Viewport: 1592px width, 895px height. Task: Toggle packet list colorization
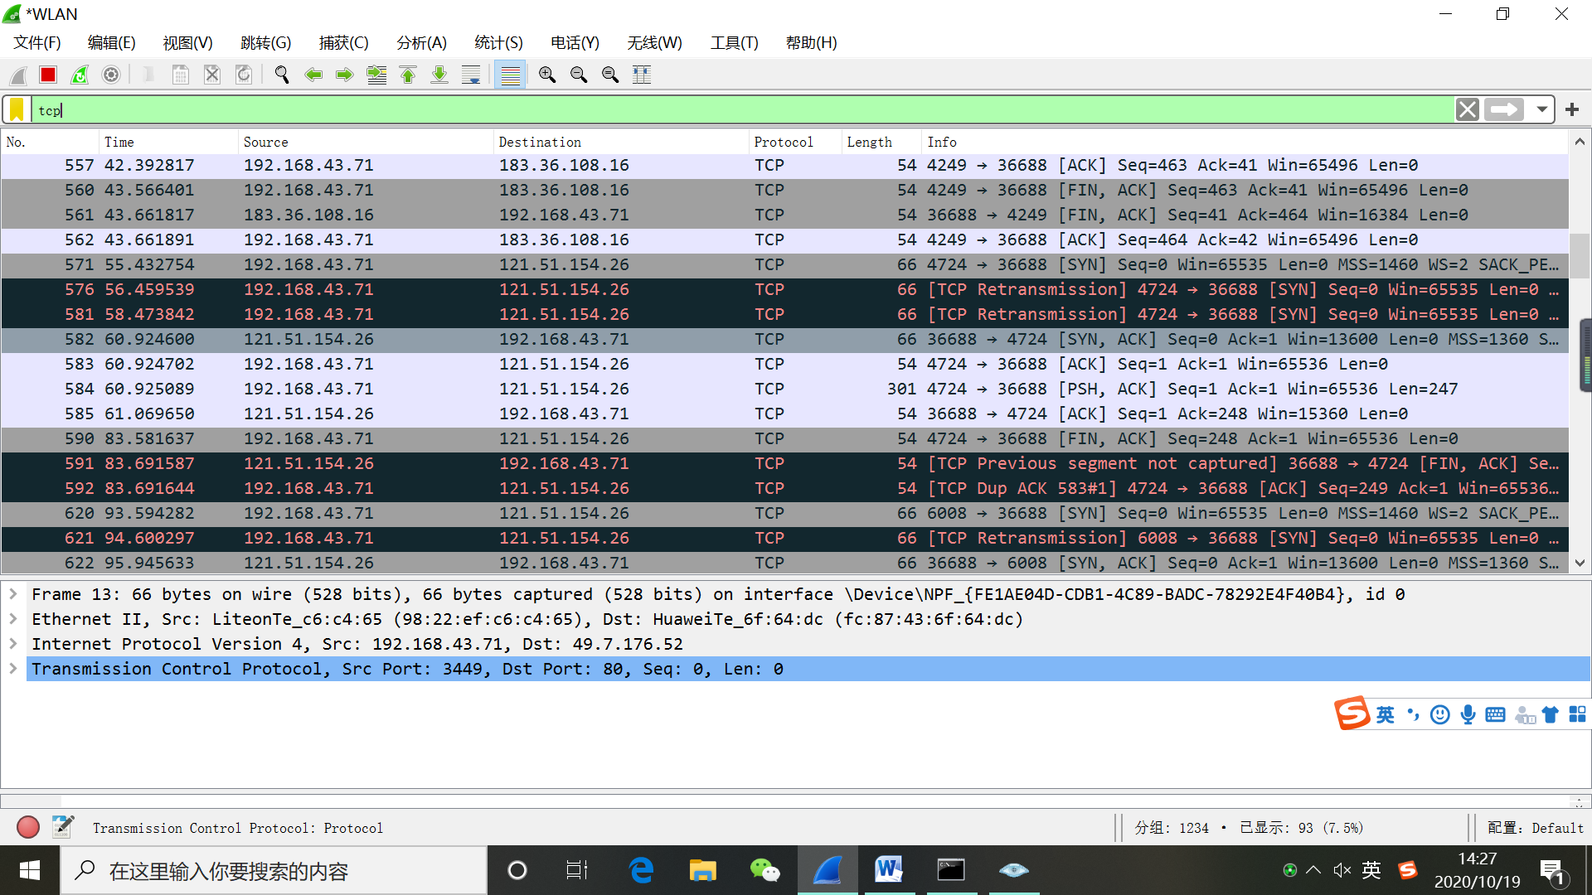(511, 75)
